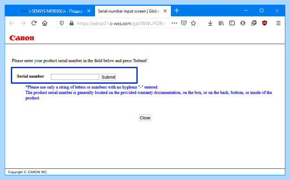Open the downloads panel

coord(210,23)
